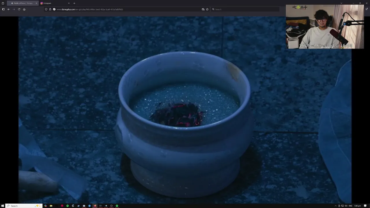Image resolution: width=370 pixels, height=208 pixels.
Task: Switch to the Instagram tab
Action: point(55,3)
